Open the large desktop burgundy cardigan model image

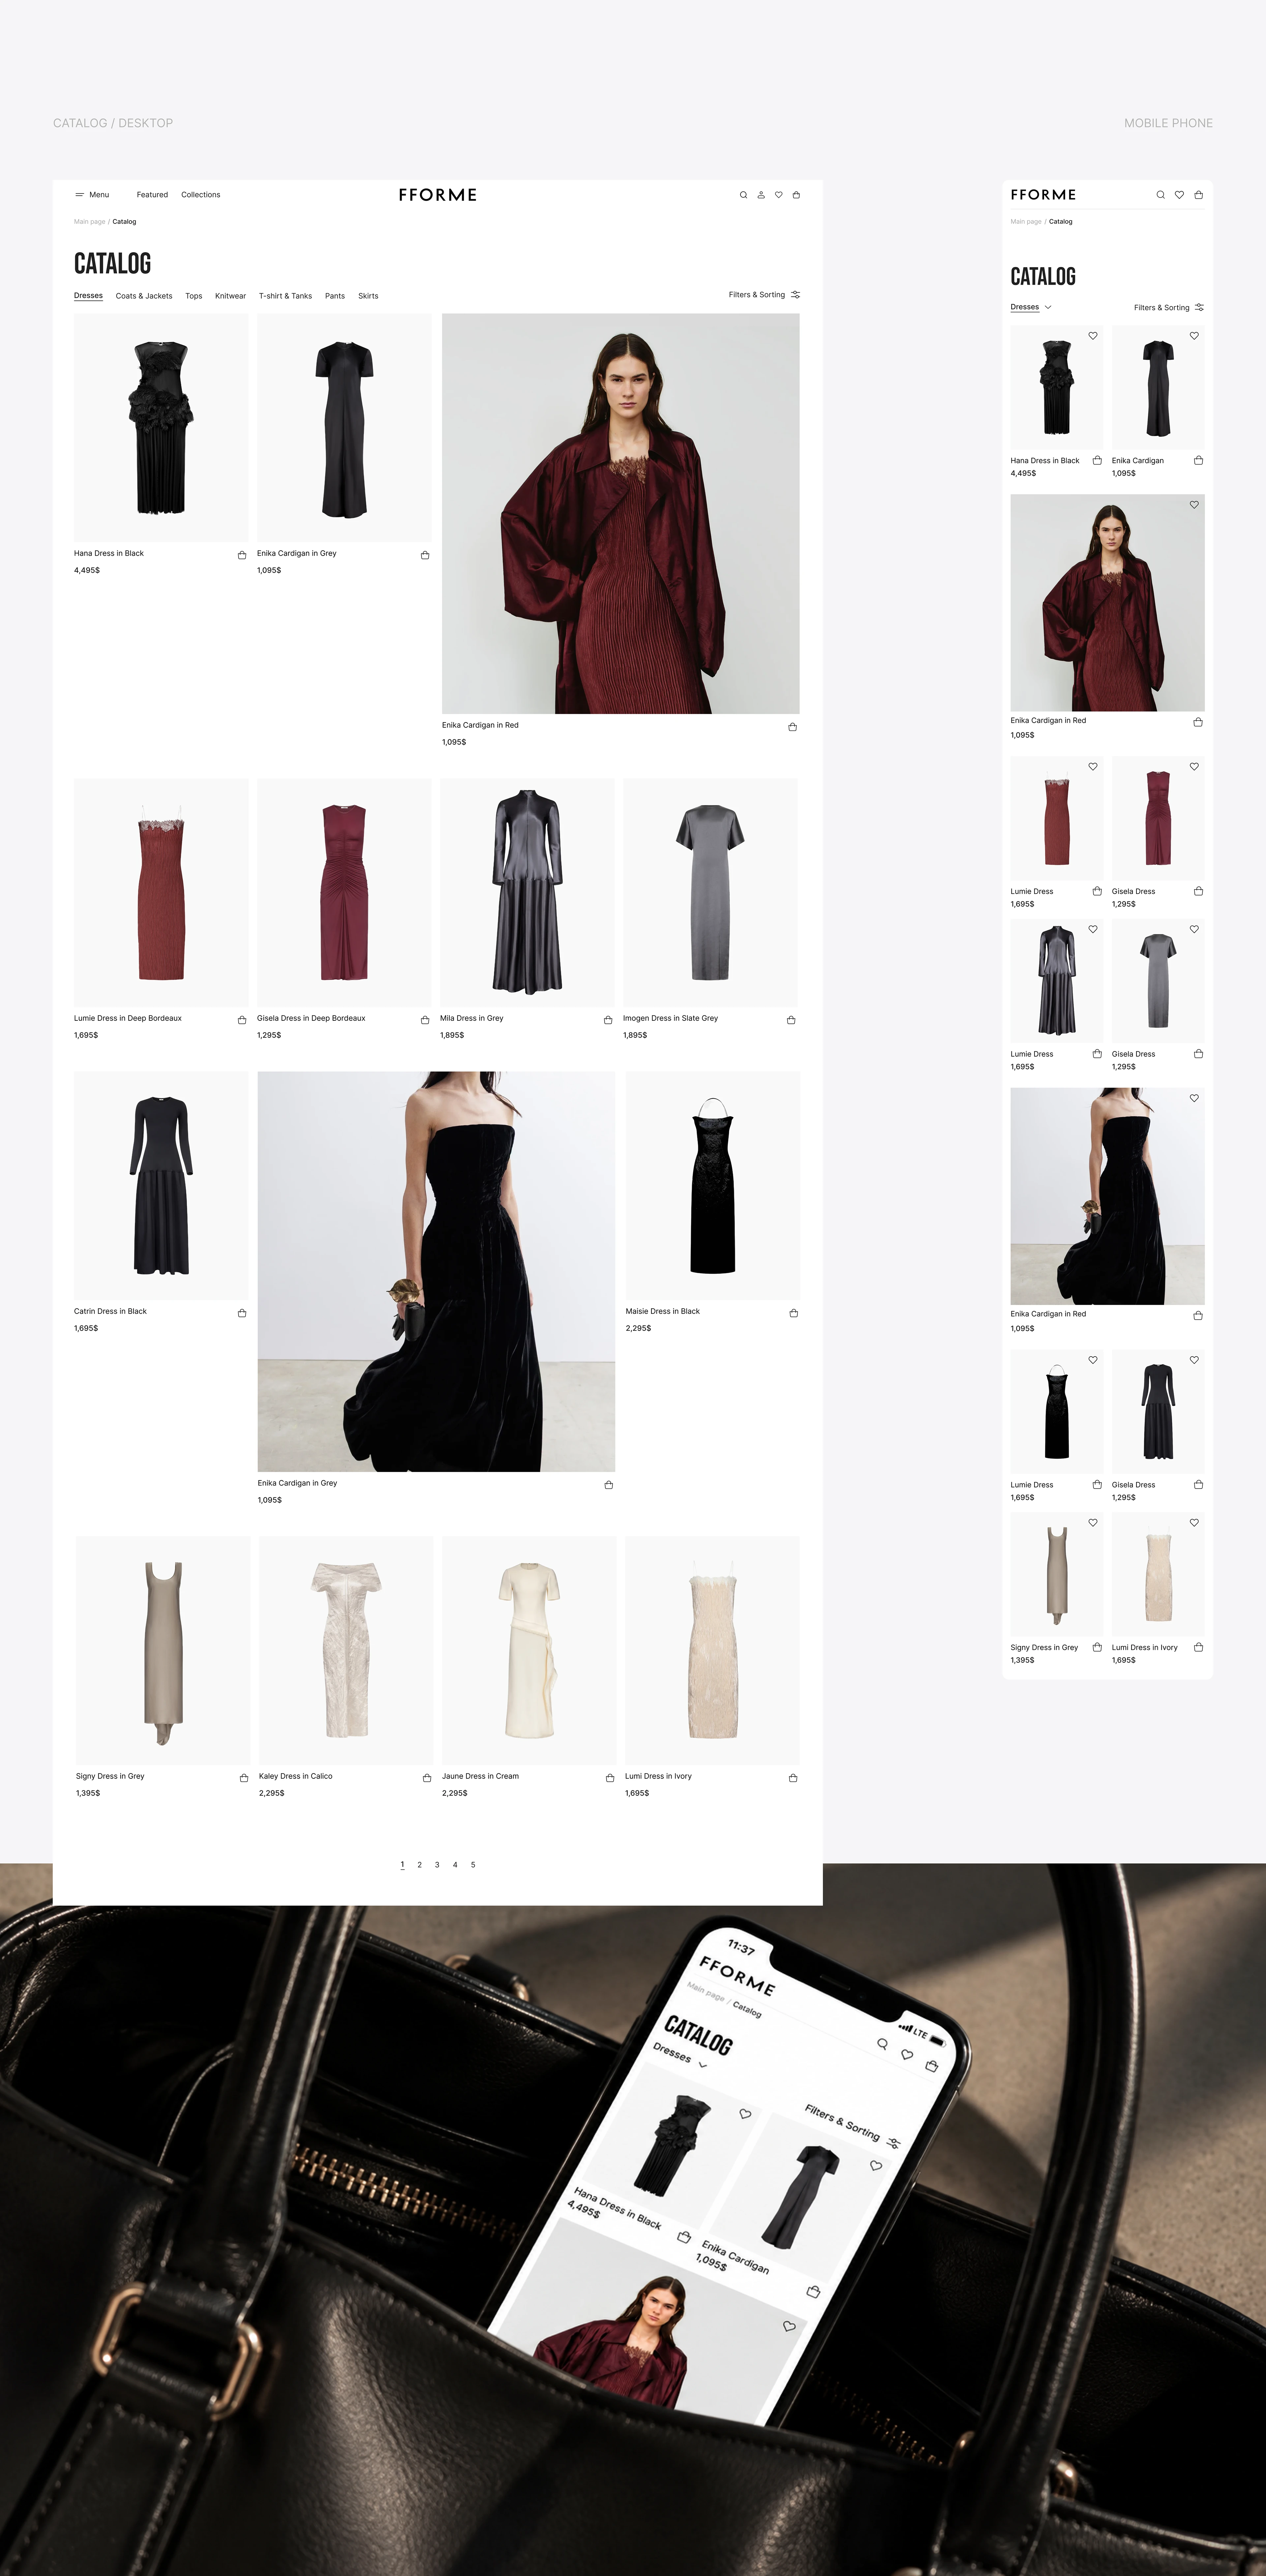(621, 514)
